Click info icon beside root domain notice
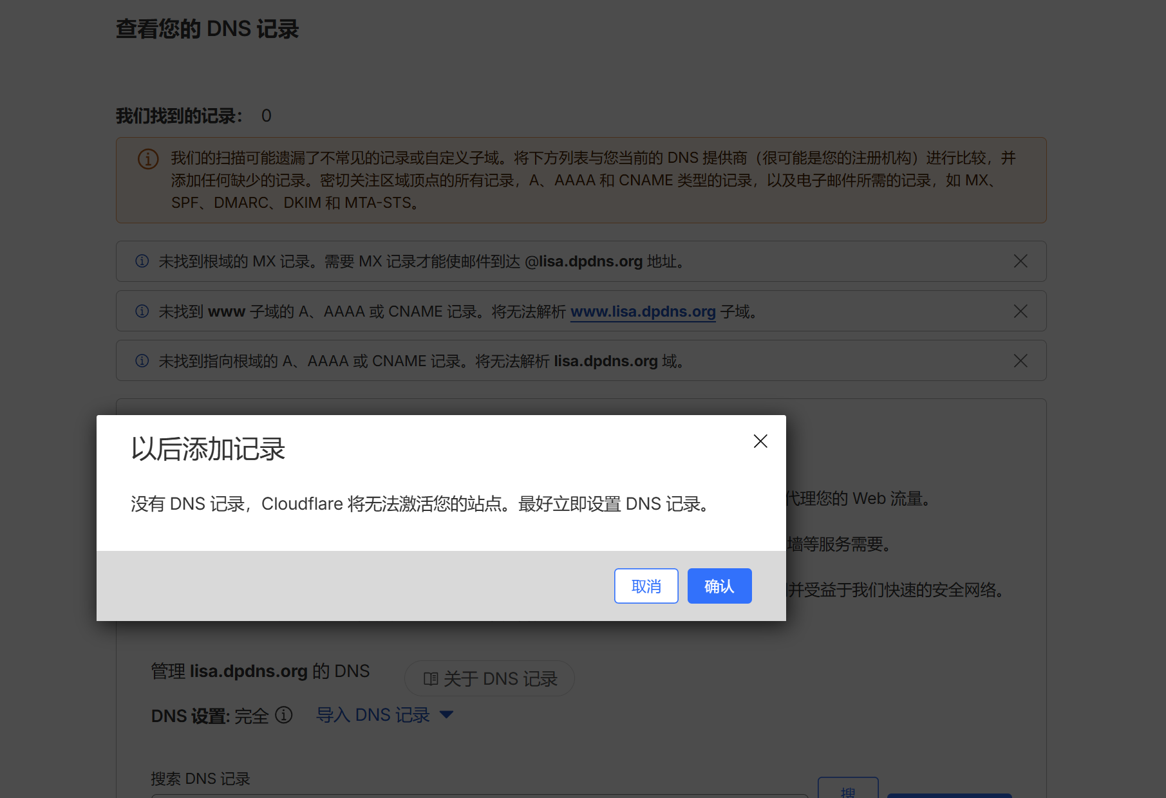The width and height of the screenshot is (1166, 798). [x=142, y=361]
